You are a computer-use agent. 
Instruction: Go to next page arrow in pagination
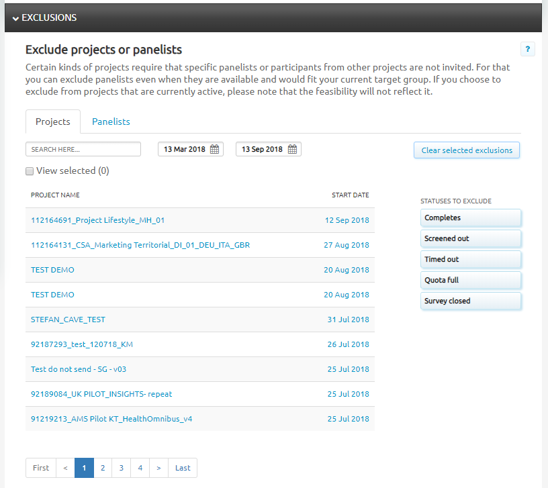(158, 468)
